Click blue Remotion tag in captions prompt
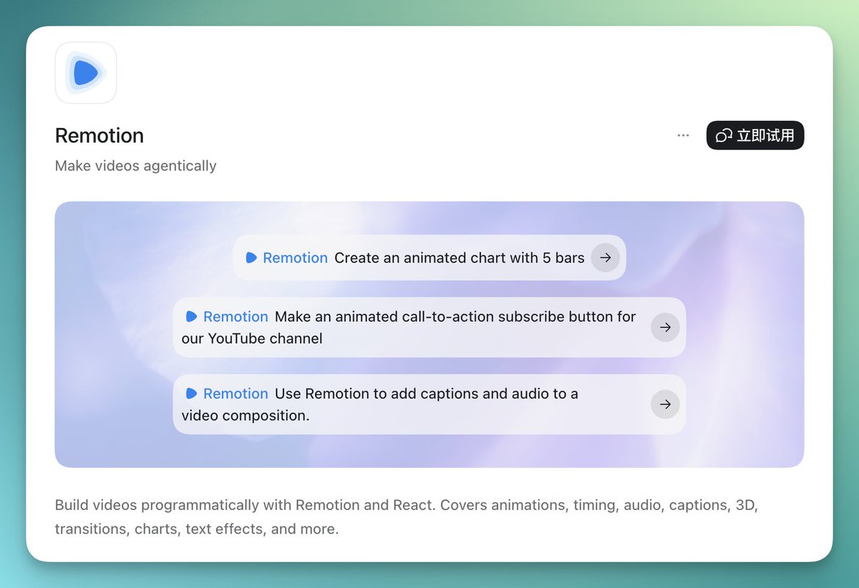Image resolution: width=859 pixels, height=588 pixels. [228, 393]
